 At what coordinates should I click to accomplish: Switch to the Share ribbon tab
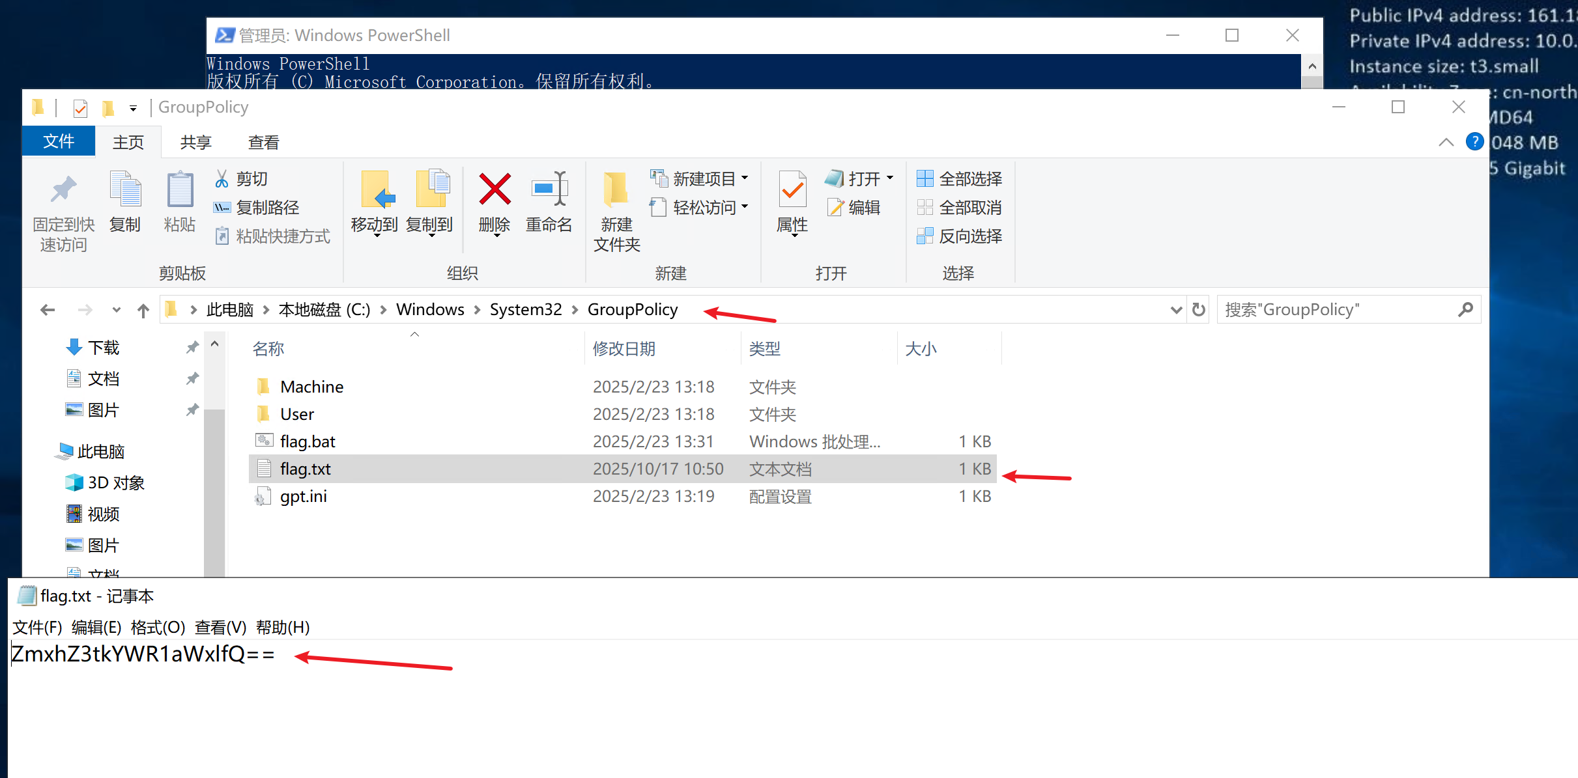[195, 143]
